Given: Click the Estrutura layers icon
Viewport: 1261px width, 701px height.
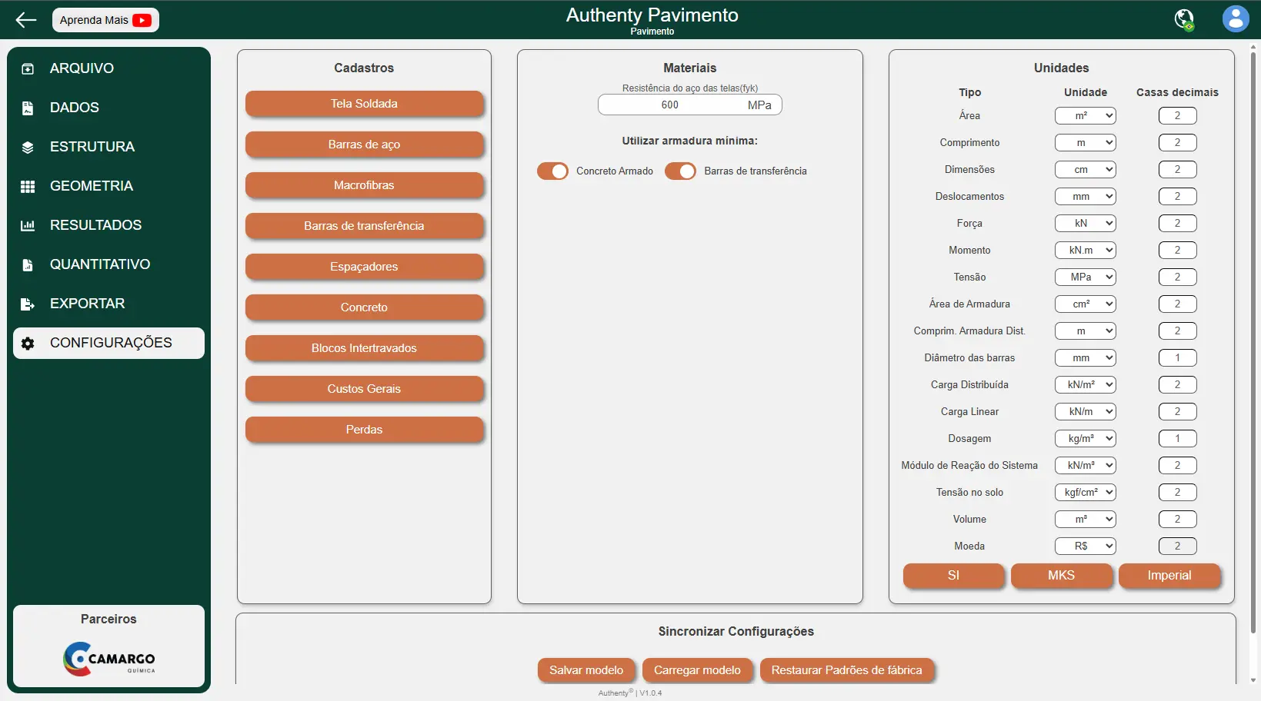Looking at the screenshot, I should (28, 148).
